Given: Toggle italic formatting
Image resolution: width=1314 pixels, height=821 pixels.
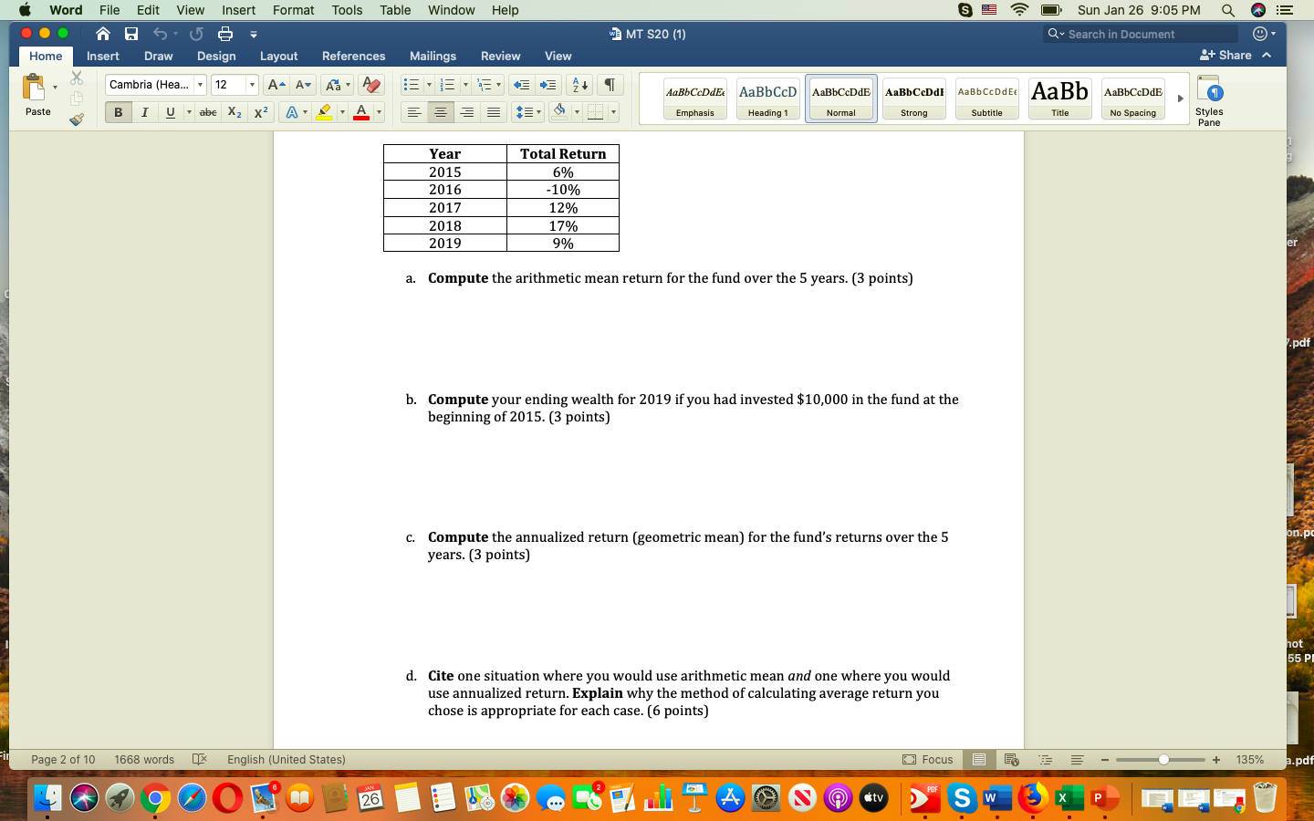Looking at the screenshot, I should tap(144, 112).
